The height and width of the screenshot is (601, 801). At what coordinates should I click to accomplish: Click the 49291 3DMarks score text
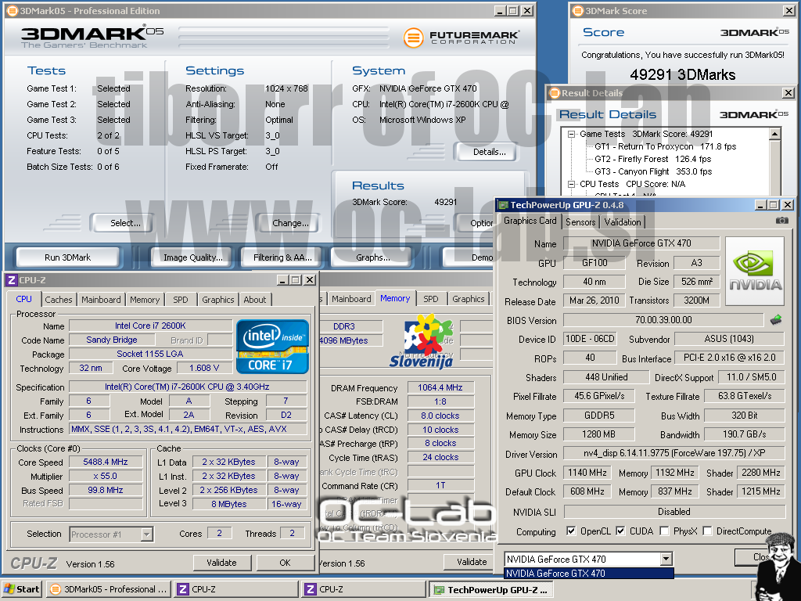682,74
